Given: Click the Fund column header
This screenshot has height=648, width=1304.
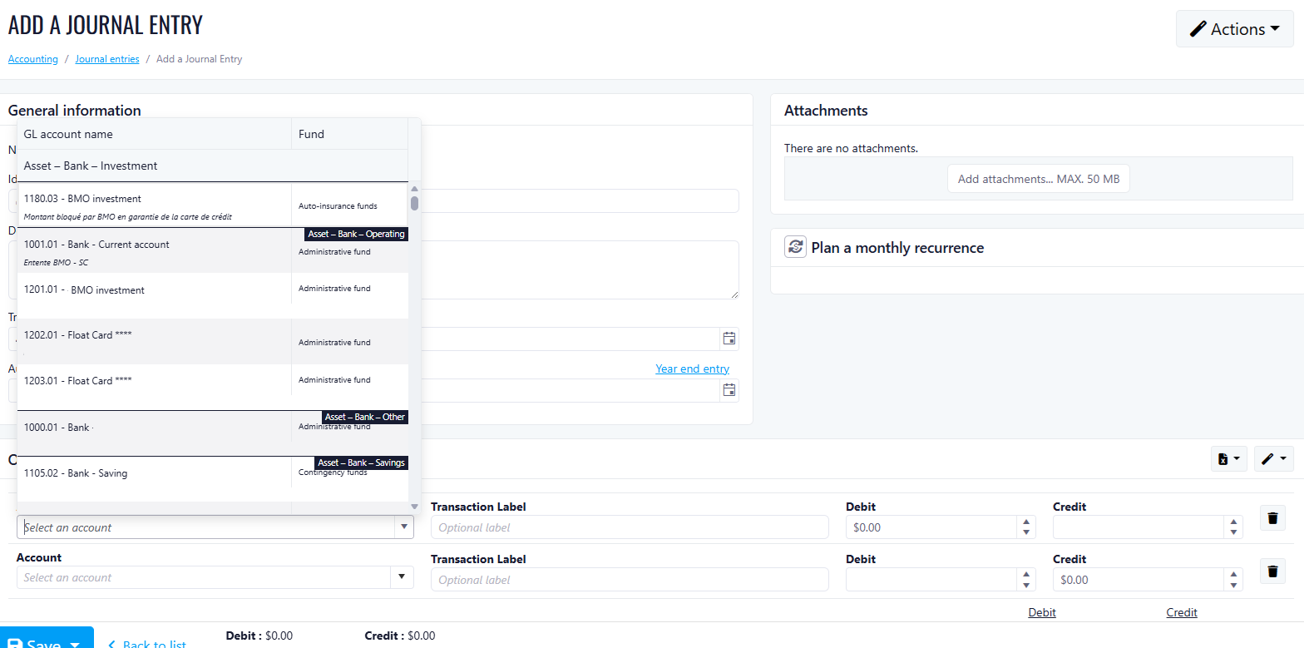Looking at the screenshot, I should click(349, 134).
